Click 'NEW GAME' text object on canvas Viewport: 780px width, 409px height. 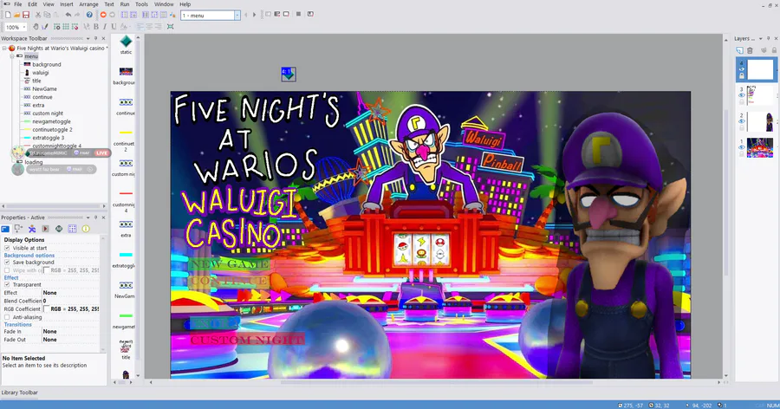(x=230, y=264)
